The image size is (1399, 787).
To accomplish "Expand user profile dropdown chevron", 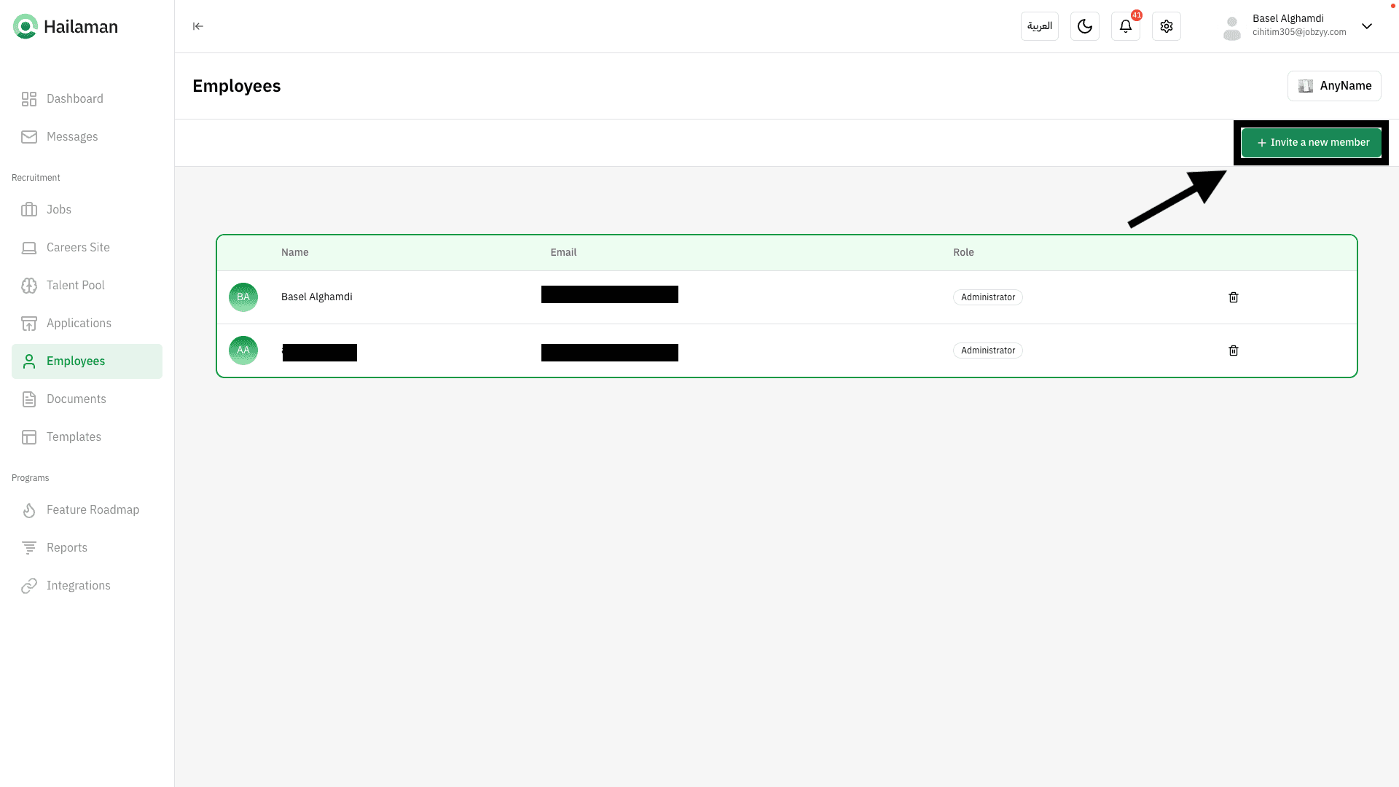I will point(1367,26).
